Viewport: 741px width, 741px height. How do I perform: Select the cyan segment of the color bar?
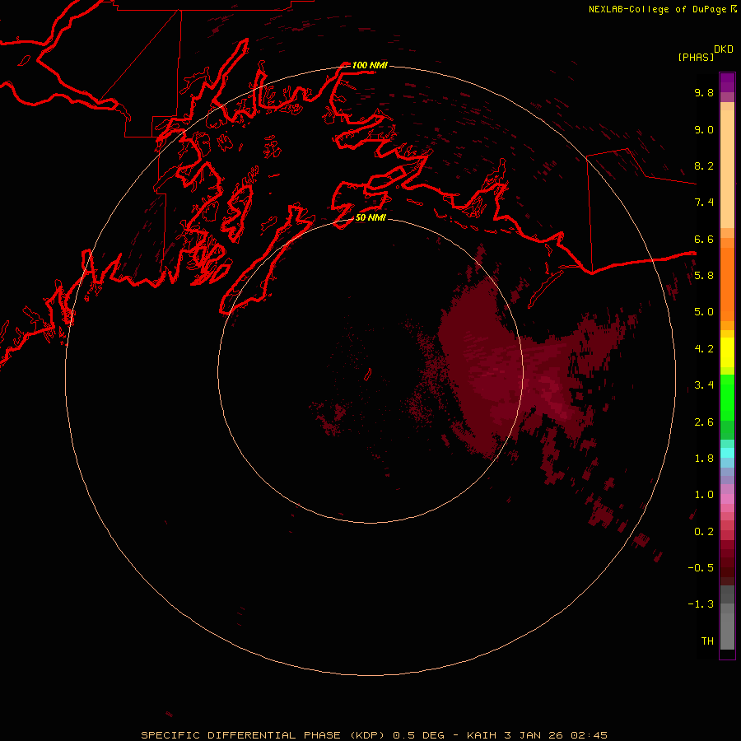point(727,453)
